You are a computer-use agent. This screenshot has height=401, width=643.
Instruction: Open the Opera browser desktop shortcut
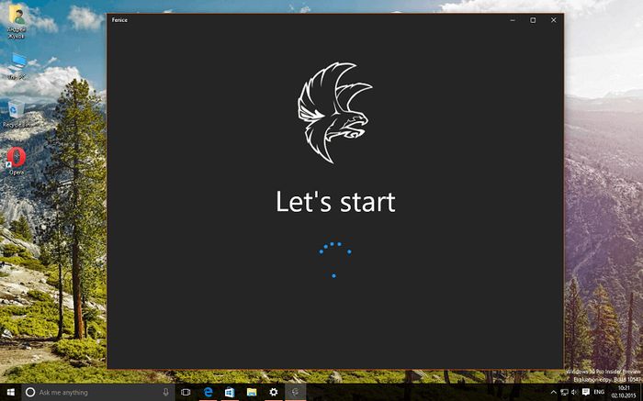[x=17, y=160]
